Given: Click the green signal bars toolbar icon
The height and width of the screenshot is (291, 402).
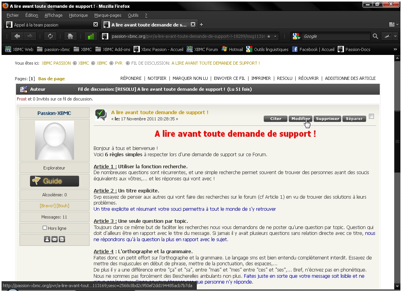Looking at the screenshot, I should coord(91,36).
